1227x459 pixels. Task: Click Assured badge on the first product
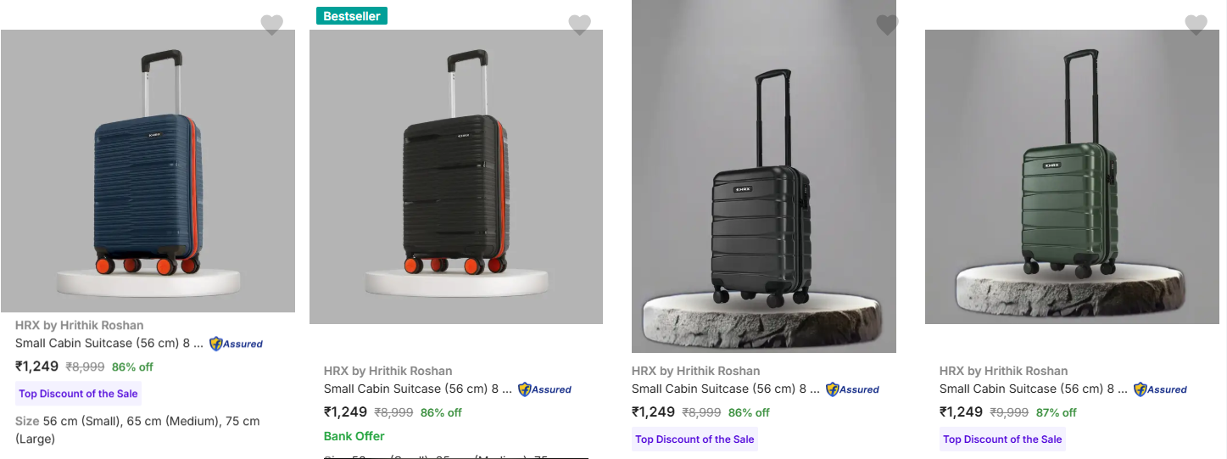[236, 344]
